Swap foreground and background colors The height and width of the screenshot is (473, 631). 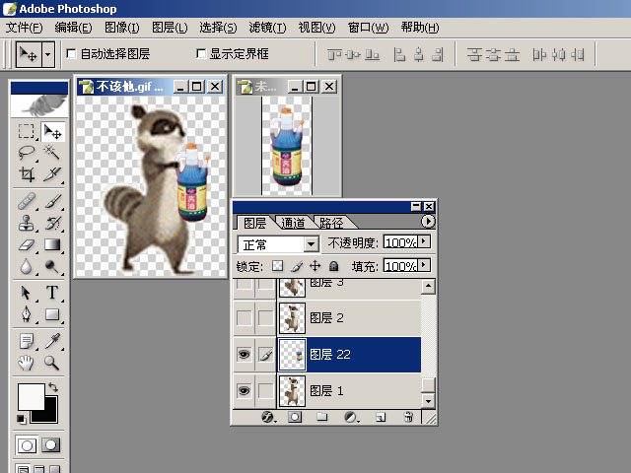[x=53, y=387]
